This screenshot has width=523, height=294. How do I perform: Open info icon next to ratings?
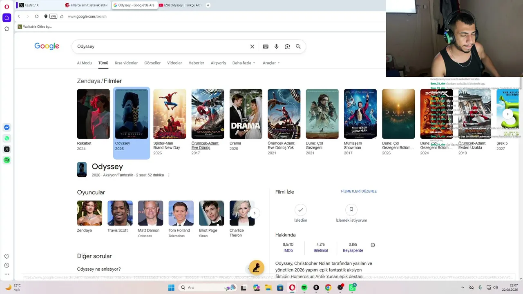tap(373, 245)
